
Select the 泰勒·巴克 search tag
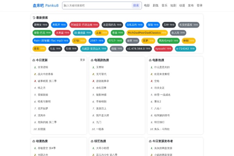43,33
